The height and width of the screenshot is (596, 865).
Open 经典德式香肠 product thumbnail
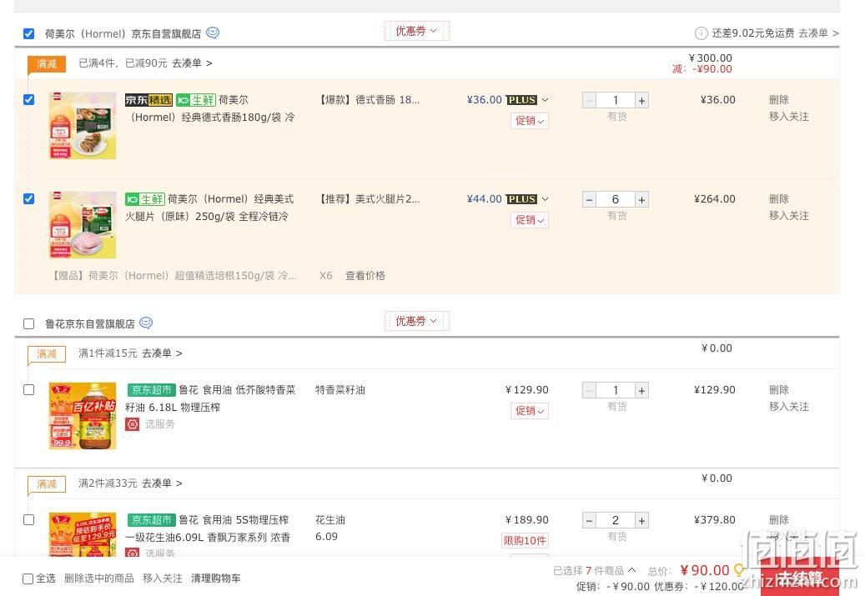(x=83, y=126)
